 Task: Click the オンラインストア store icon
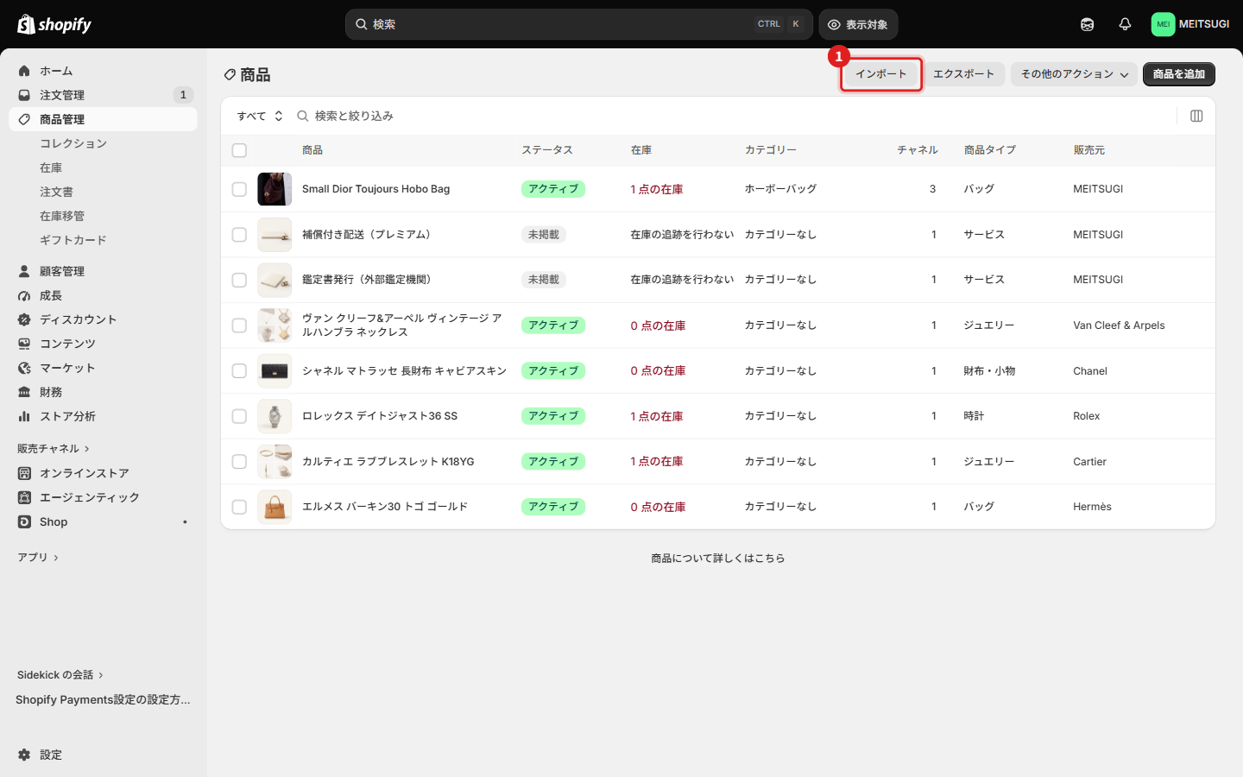tap(24, 473)
